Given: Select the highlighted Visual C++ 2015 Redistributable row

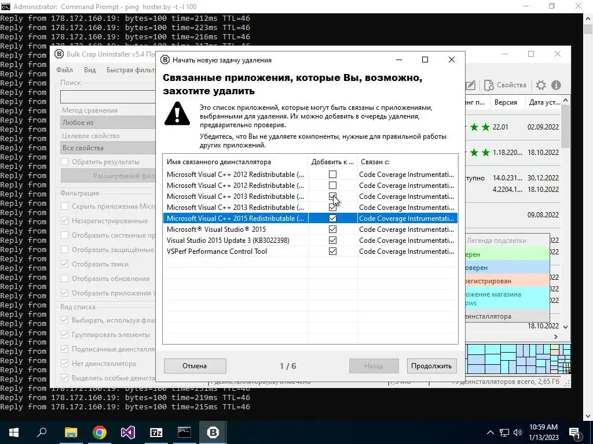Looking at the screenshot, I should [x=310, y=218].
